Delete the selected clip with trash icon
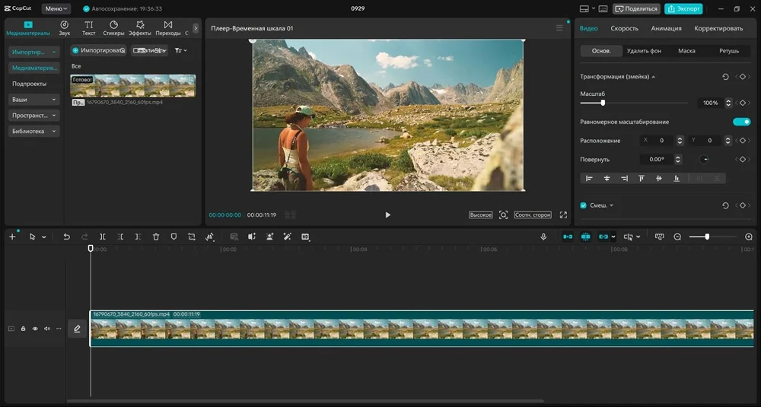761x407 pixels. (x=156, y=237)
